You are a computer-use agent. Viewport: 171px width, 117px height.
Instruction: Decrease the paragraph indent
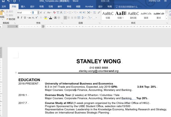pos(81,13)
